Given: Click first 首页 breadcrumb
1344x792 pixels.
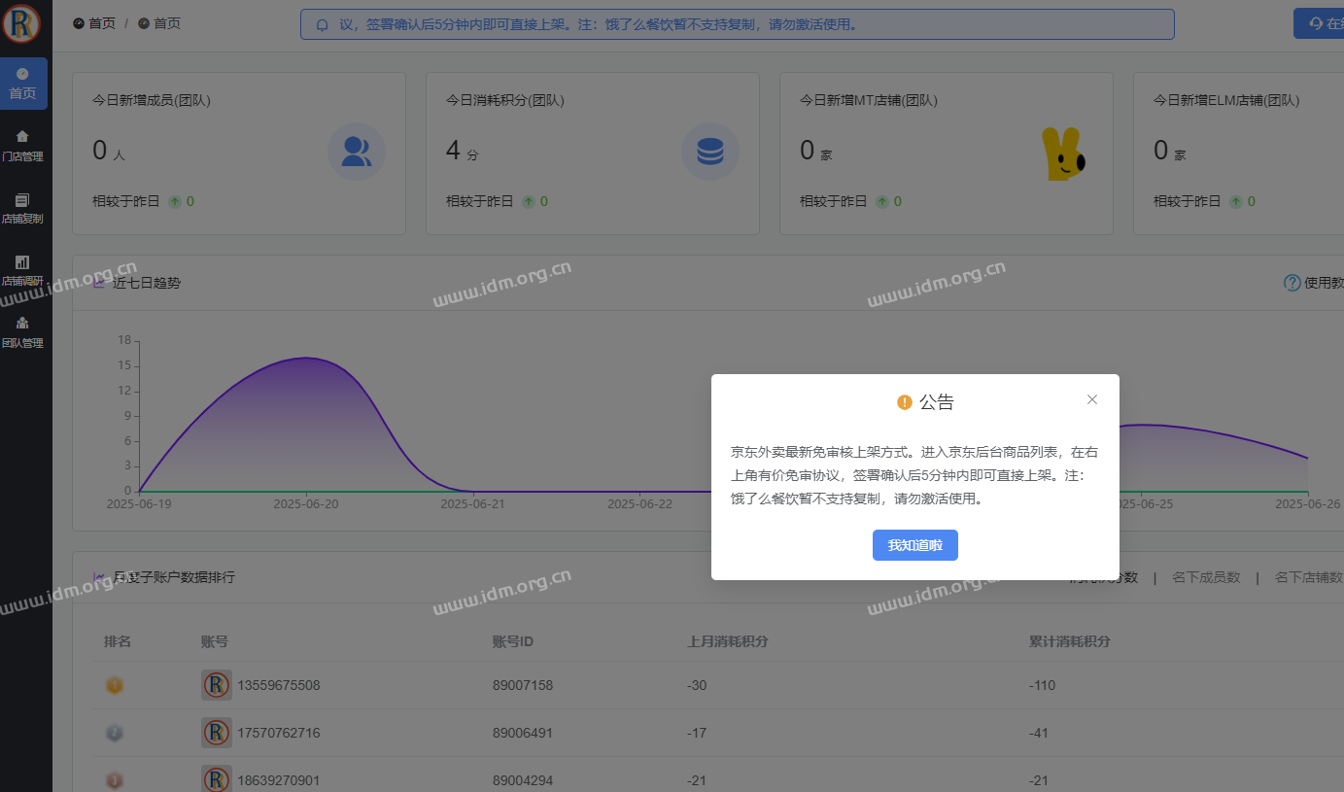Looking at the screenshot, I should (94, 23).
